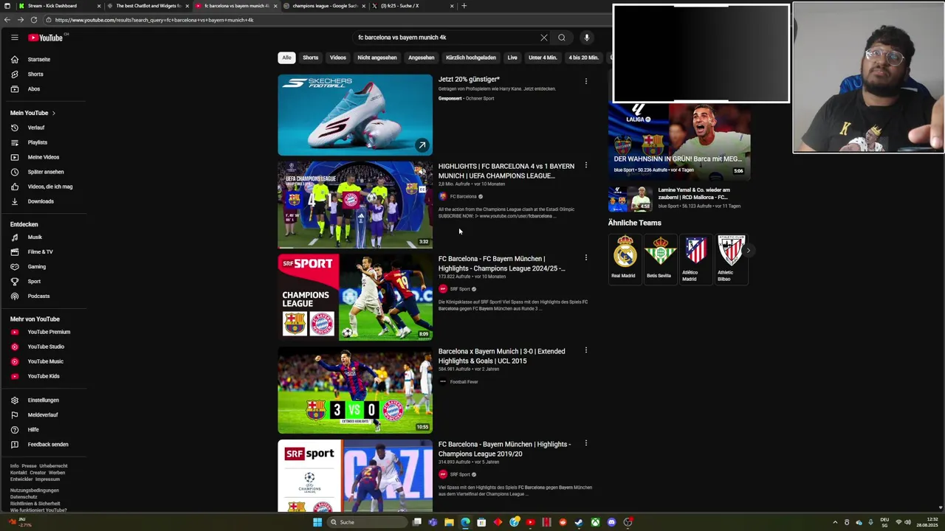The width and height of the screenshot is (945, 531).
Task: Open the Xbox app from the taskbar
Action: click(595, 522)
